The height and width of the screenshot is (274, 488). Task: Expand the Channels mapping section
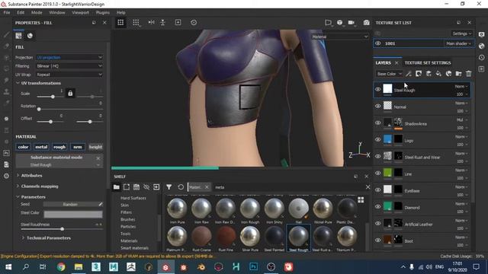tap(18, 186)
